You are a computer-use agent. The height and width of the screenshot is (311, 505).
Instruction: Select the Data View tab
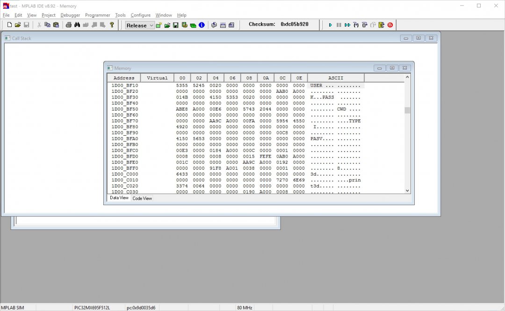(119, 198)
